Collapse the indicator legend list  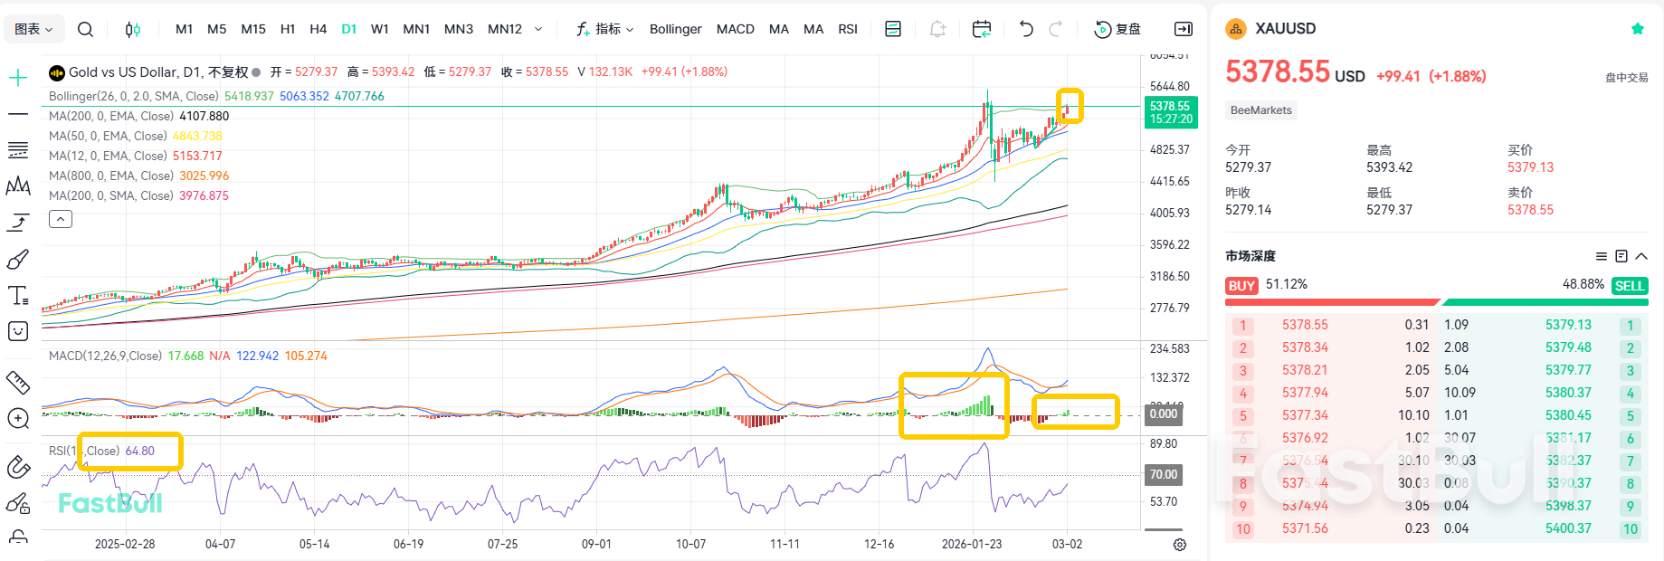pos(61,219)
